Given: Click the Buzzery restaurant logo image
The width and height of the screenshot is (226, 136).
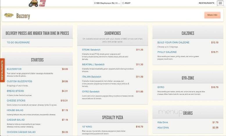Looking at the screenshot, I should [9, 15].
